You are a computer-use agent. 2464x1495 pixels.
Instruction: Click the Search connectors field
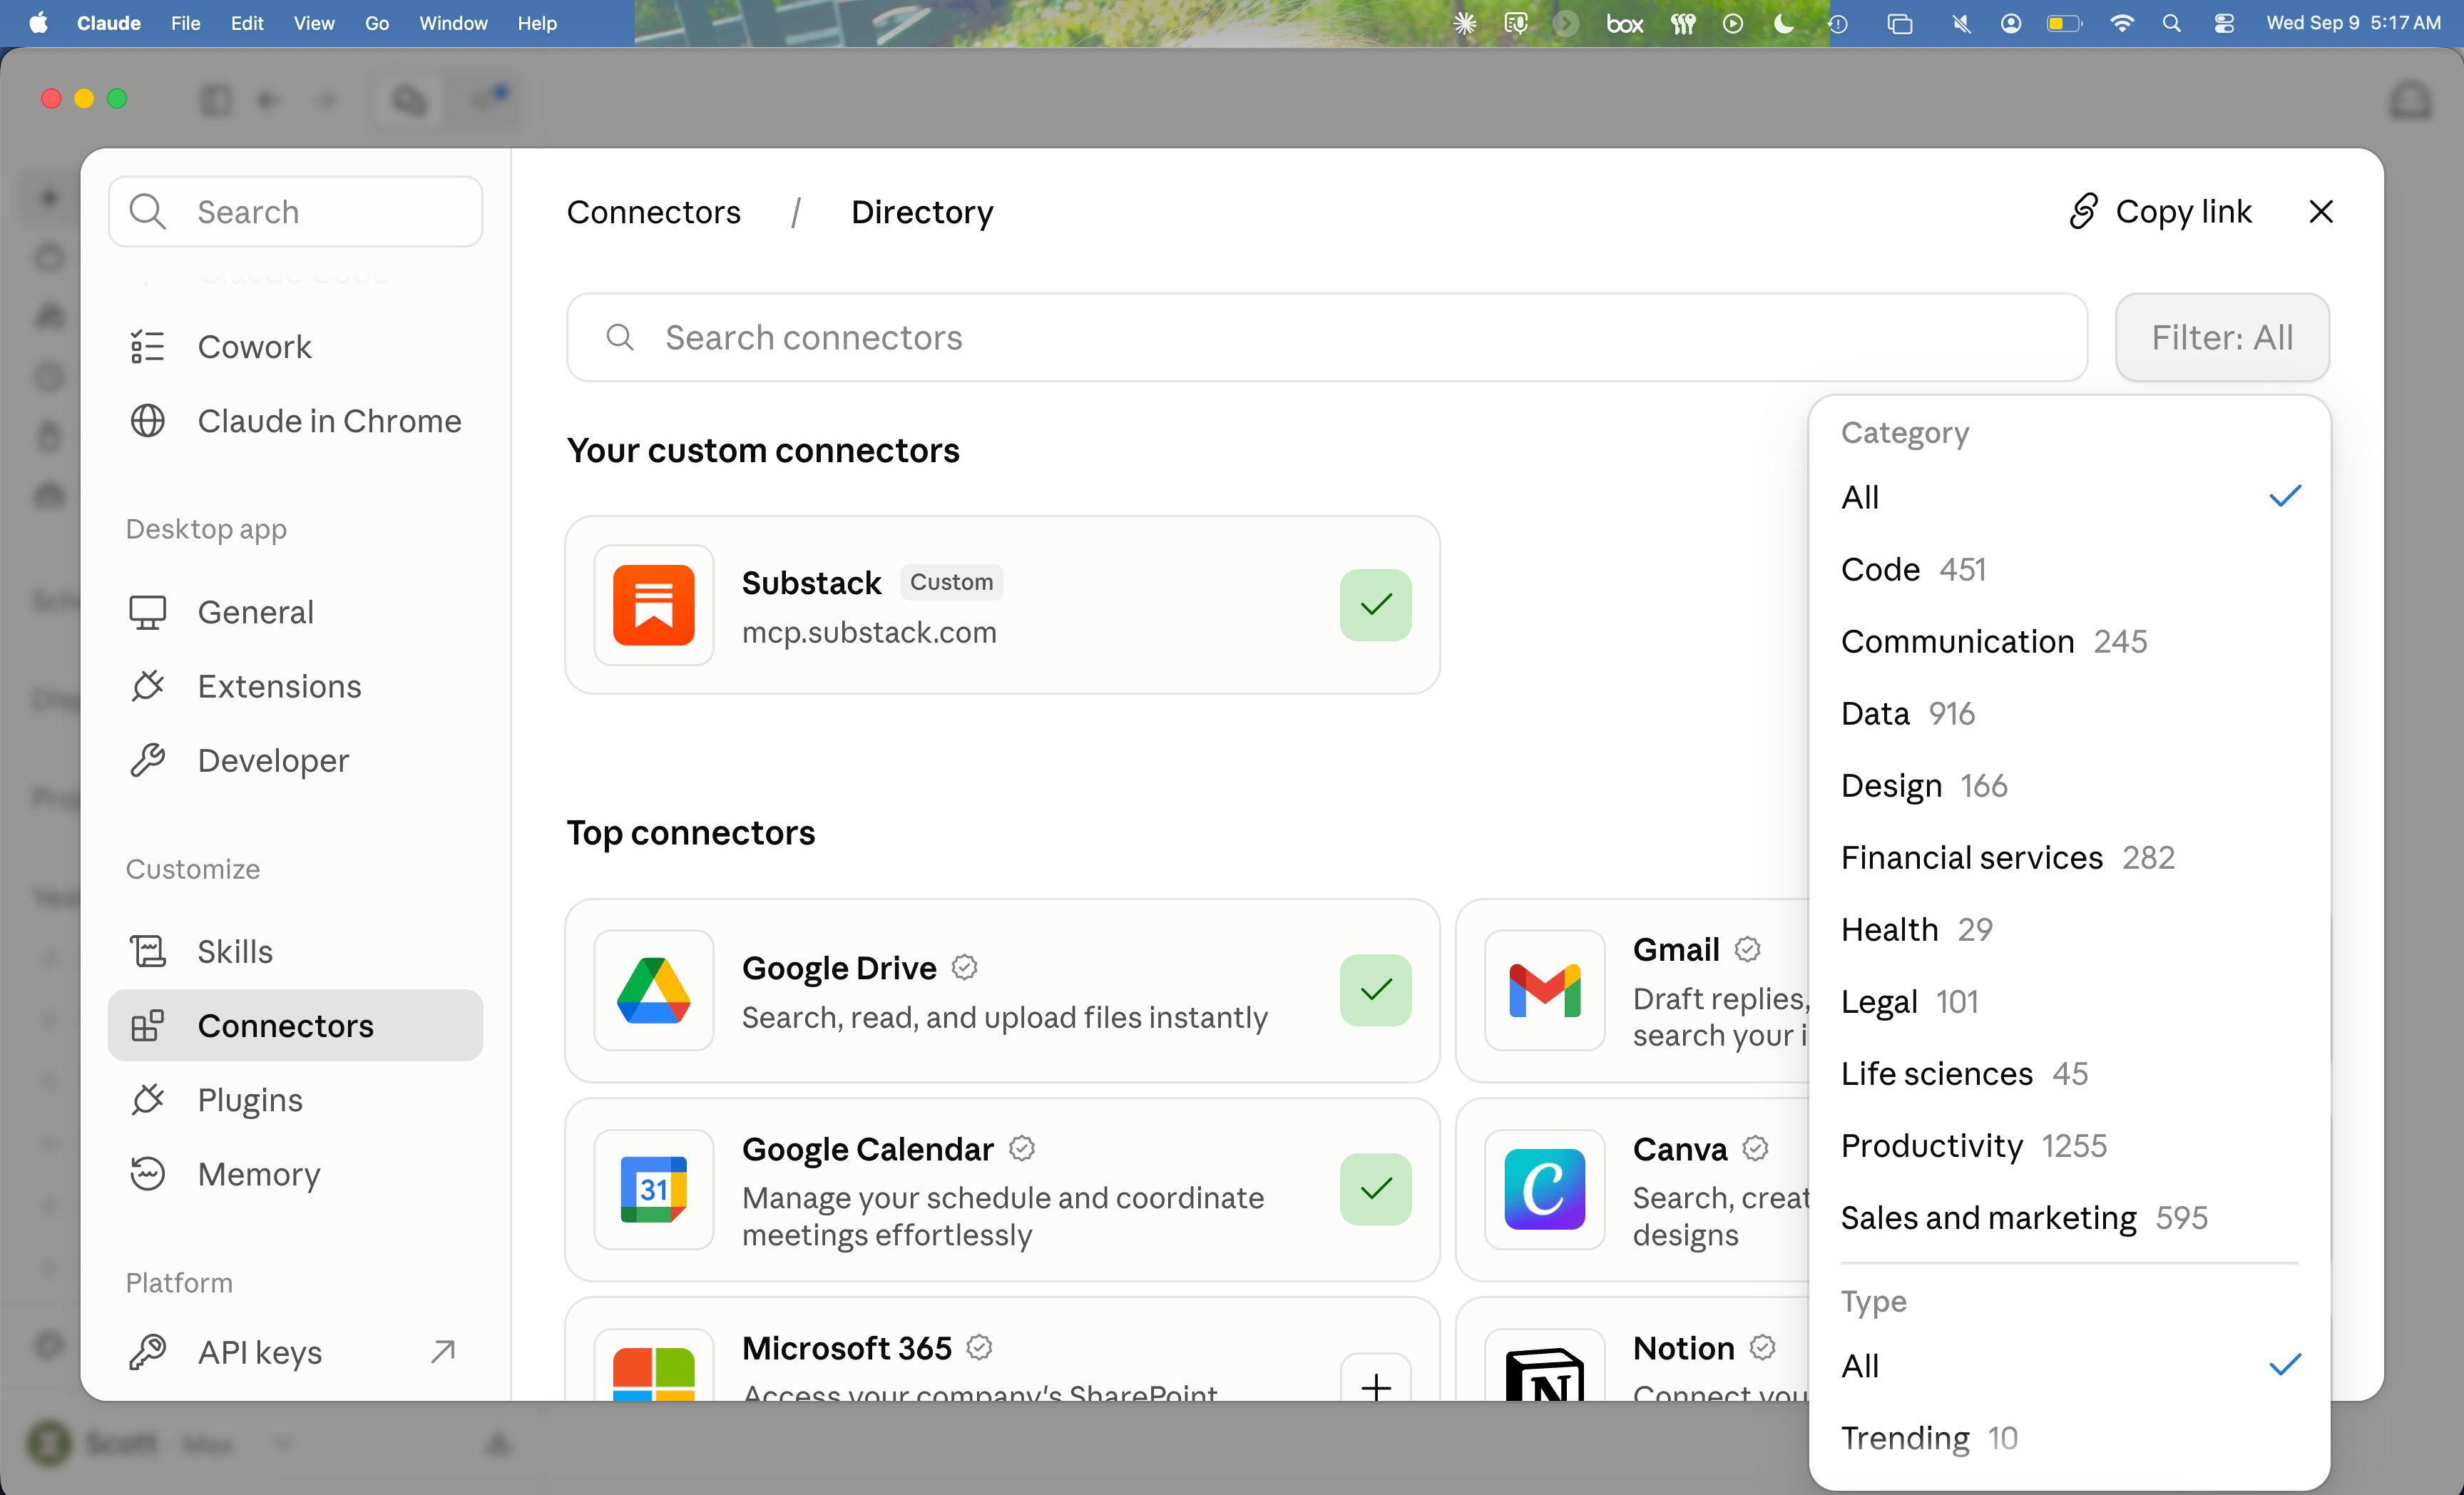click(x=1327, y=338)
